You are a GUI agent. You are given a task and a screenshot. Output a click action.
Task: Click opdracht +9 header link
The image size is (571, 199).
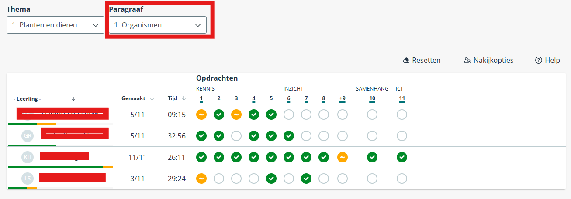point(343,99)
